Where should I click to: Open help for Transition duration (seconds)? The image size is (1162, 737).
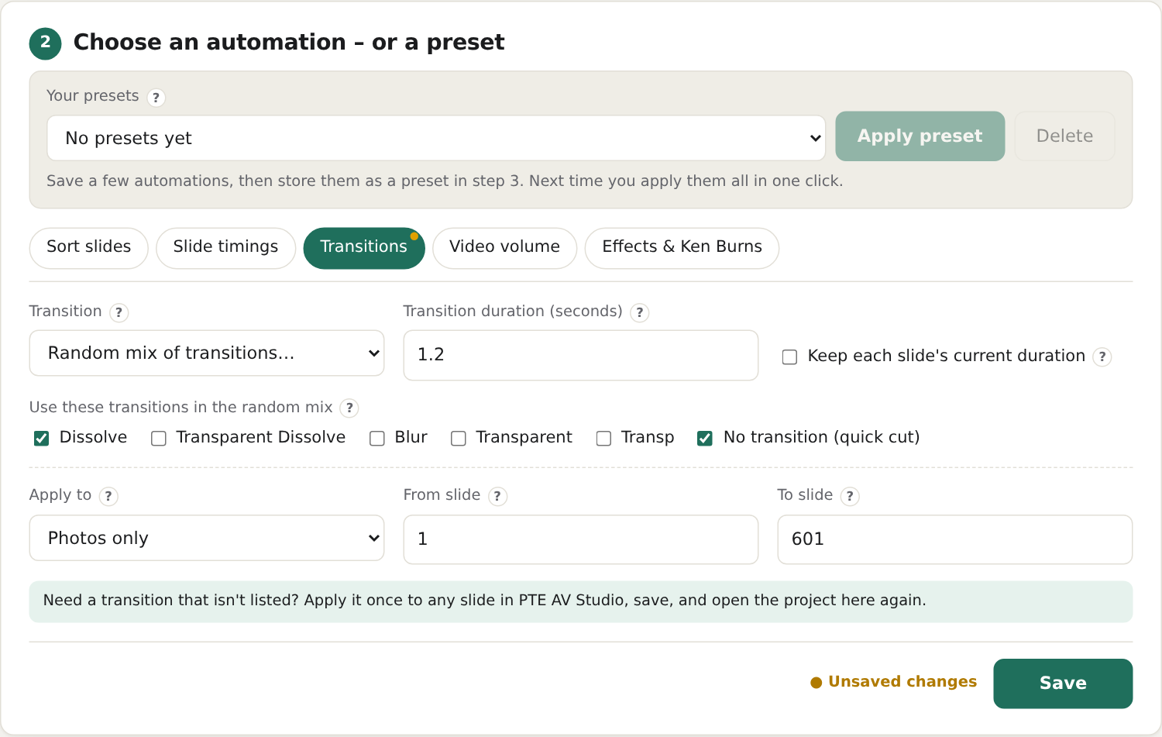click(x=639, y=312)
